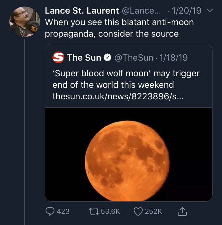Open the @TheSun handle
222x225 pixels.
pyautogui.click(x=133, y=57)
